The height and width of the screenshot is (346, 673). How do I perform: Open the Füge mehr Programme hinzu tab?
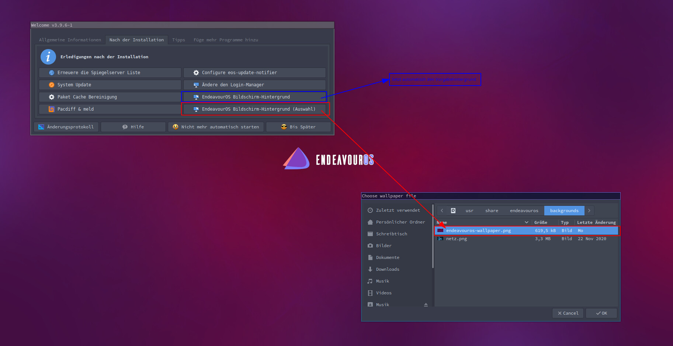point(226,40)
